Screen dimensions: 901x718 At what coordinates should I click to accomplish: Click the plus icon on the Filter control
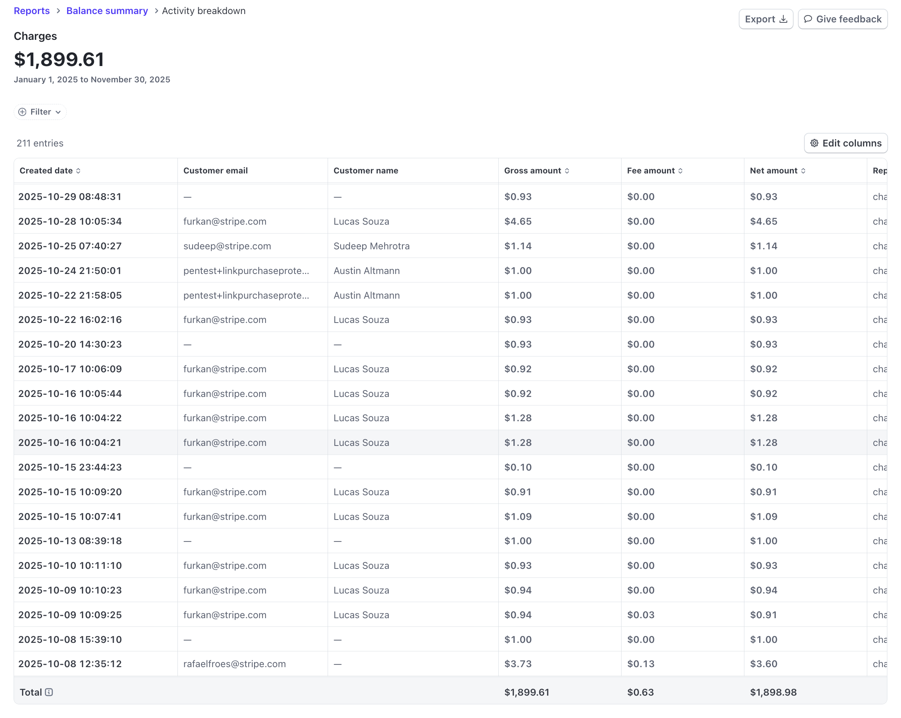click(x=22, y=112)
